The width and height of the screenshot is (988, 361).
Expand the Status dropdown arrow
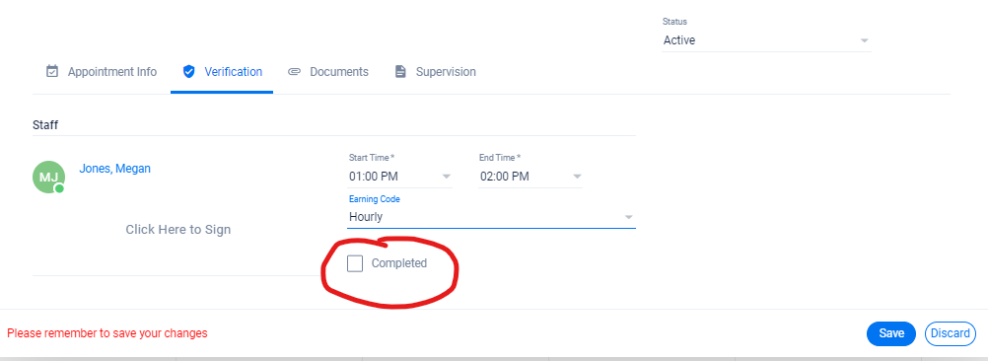click(x=865, y=41)
